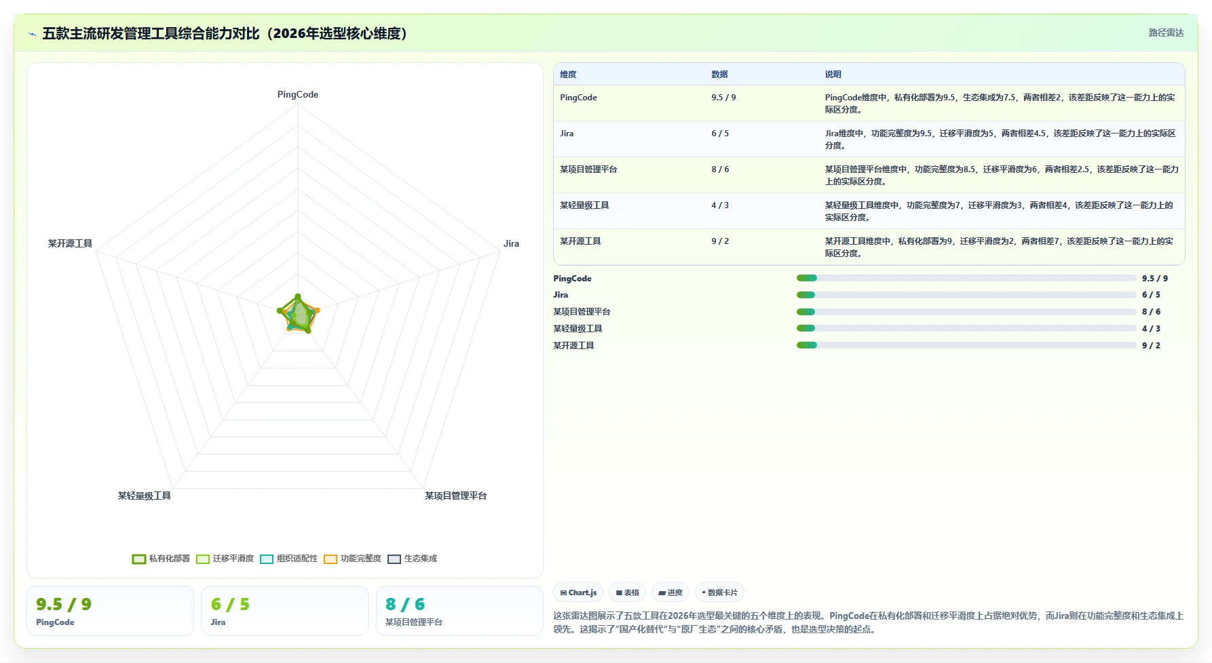Click the PingCode row name in table
1212x663 pixels.
578,98
